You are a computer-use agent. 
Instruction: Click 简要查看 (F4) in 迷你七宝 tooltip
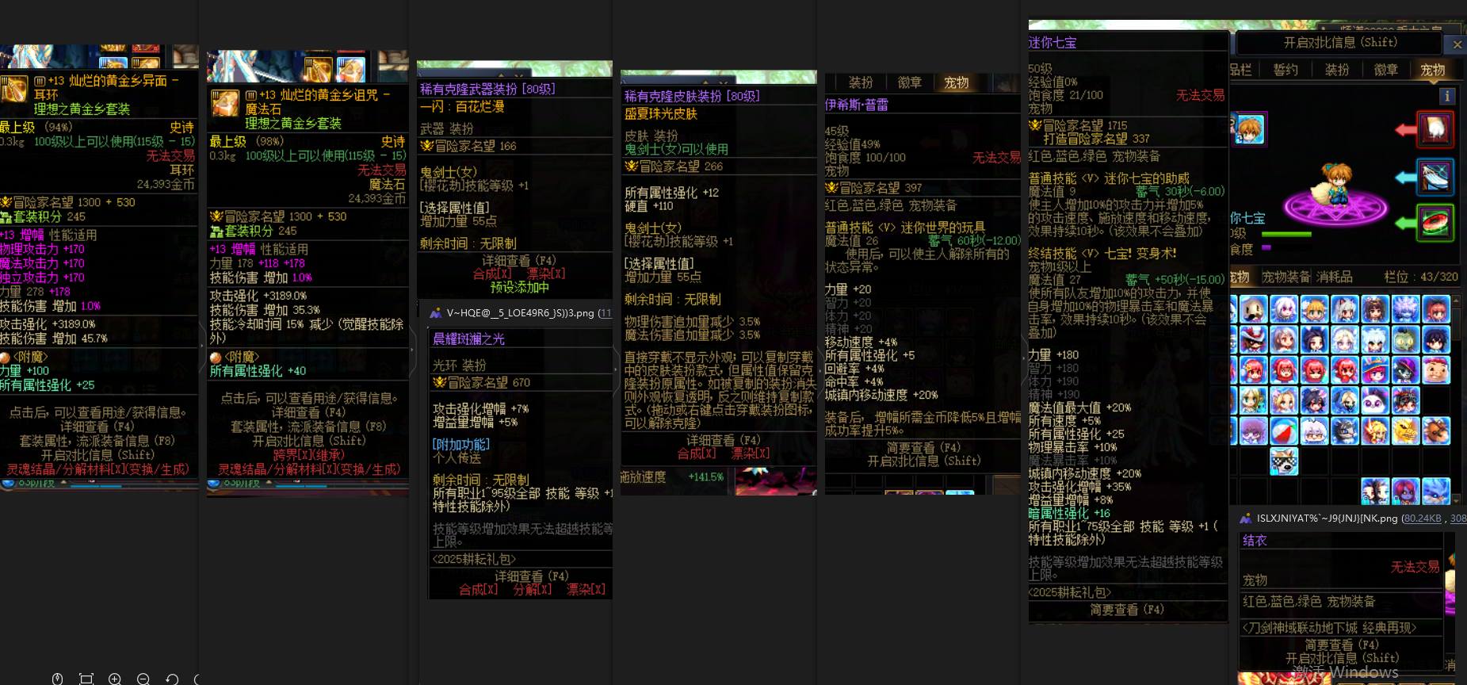coord(1126,610)
